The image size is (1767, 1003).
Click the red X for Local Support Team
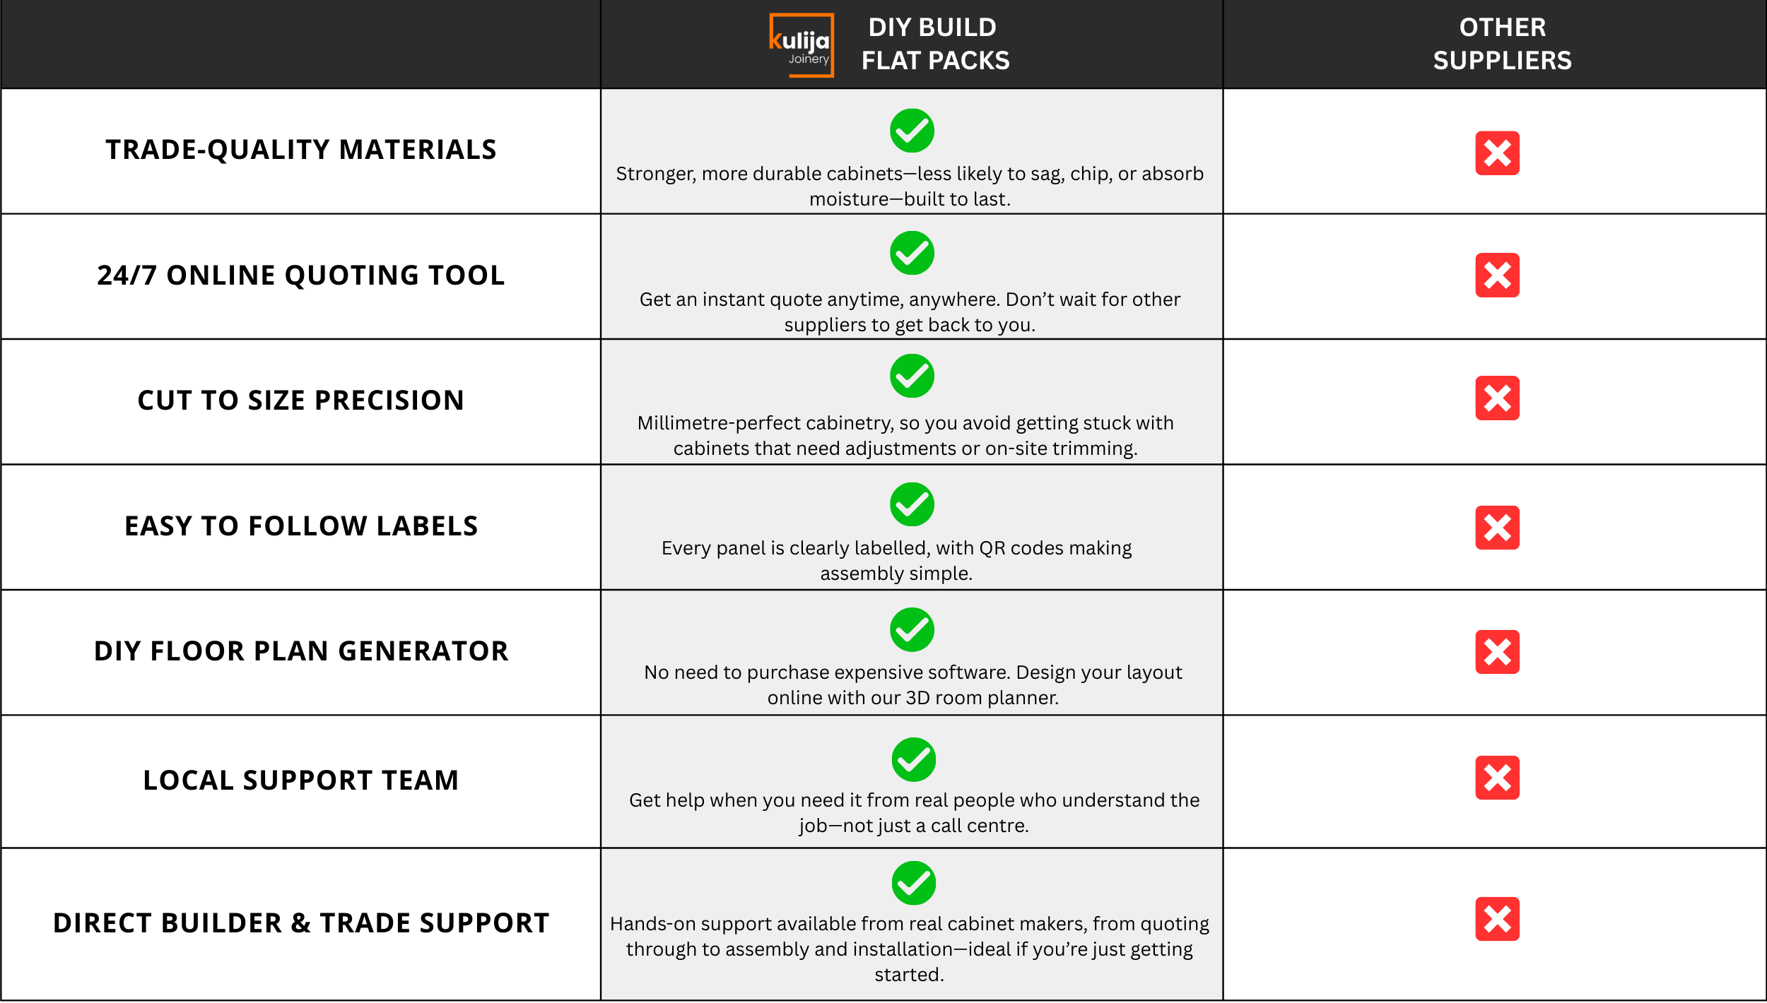point(1497,778)
